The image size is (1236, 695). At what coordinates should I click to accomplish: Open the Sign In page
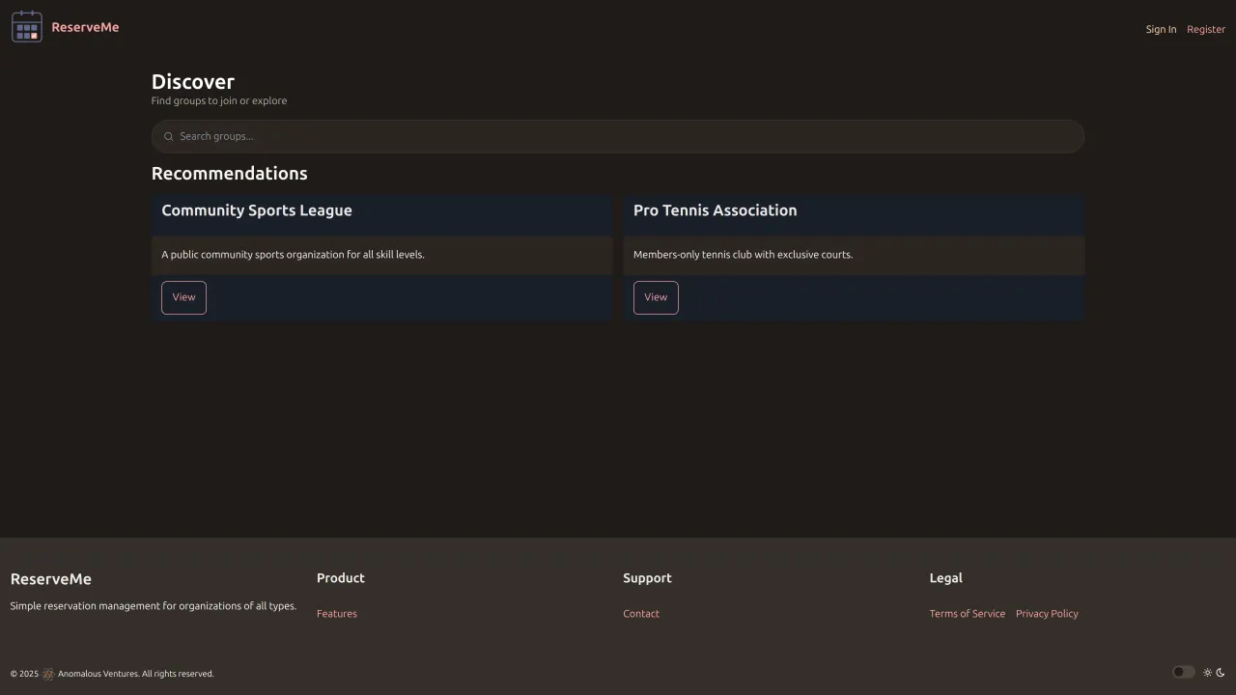(x=1161, y=29)
